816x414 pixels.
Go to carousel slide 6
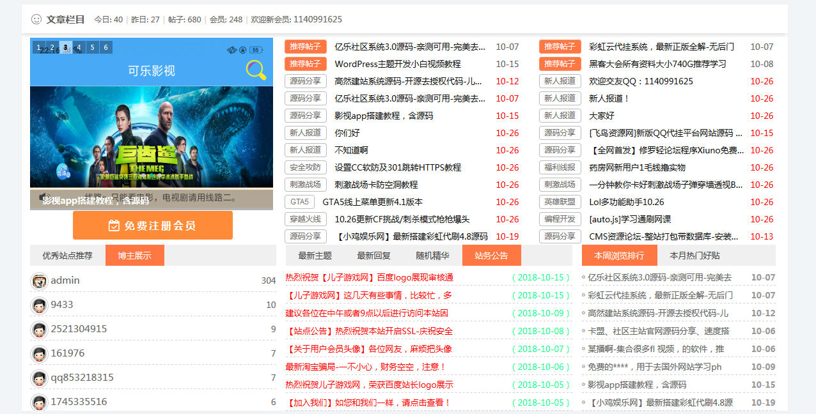106,47
